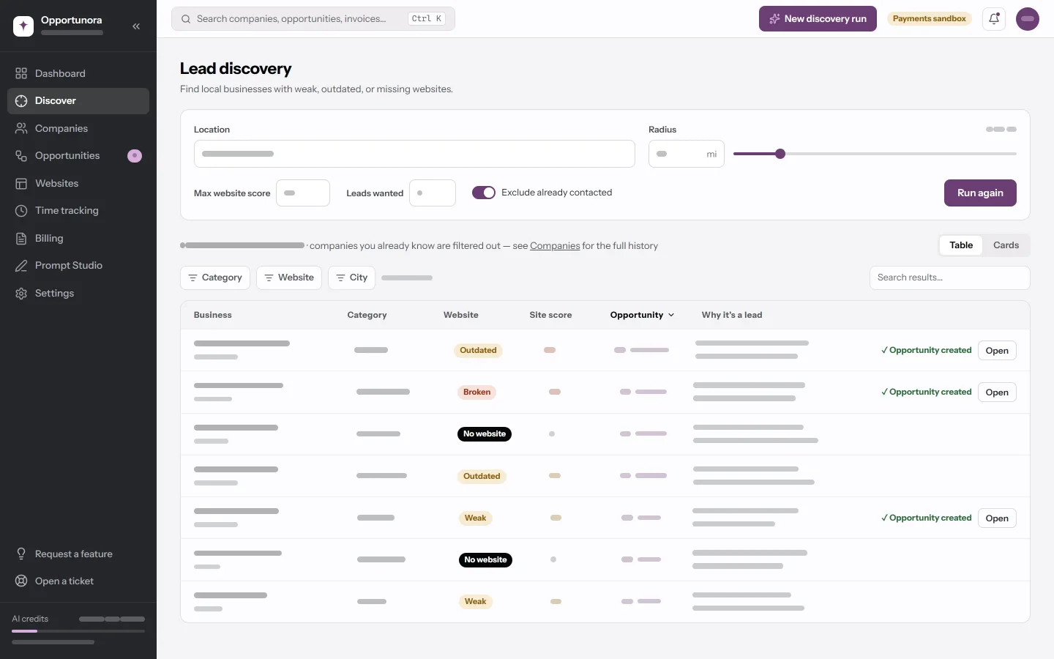This screenshot has width=1054, height=659.
Task: Click the Websites window icon
Action: pyautogui.click(x=21, y=183)
